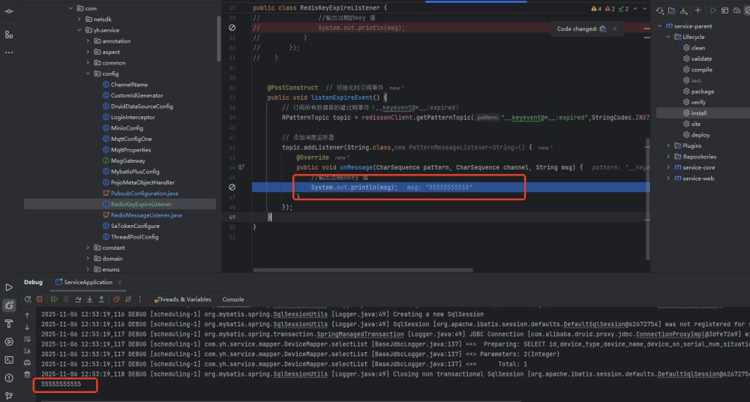
Task: Rerun ServiceApplication in debug toolbar
Action: pyautogui.click(x=28, y=299)
